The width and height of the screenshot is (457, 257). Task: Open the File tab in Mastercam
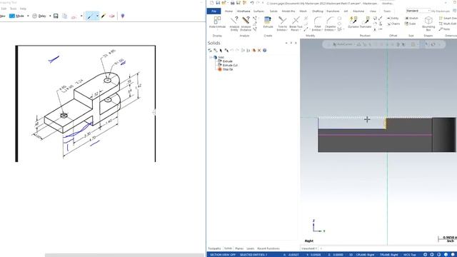pyautogui.click(x=214, y=11)
